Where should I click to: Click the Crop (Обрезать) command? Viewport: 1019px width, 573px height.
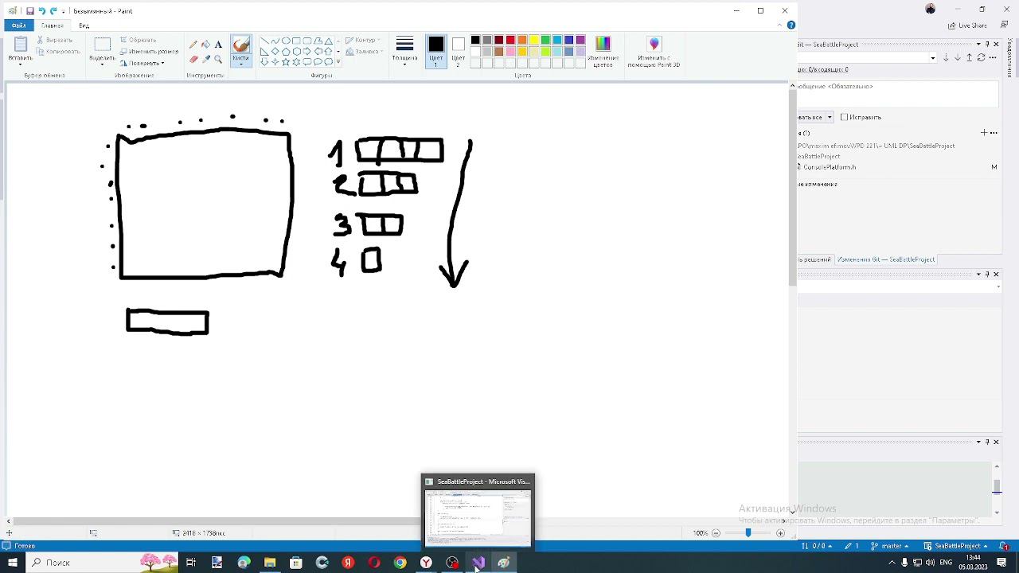[139, 40]
